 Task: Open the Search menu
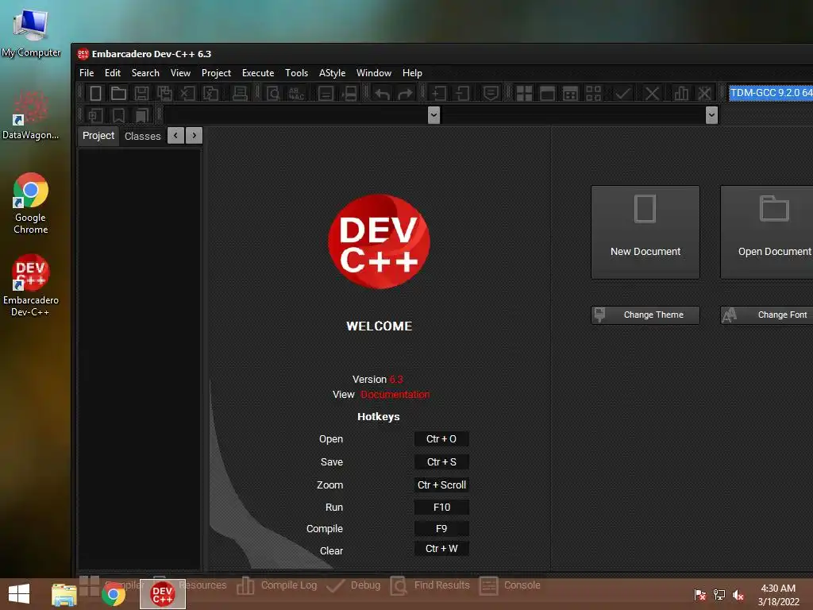coord(145,73)
